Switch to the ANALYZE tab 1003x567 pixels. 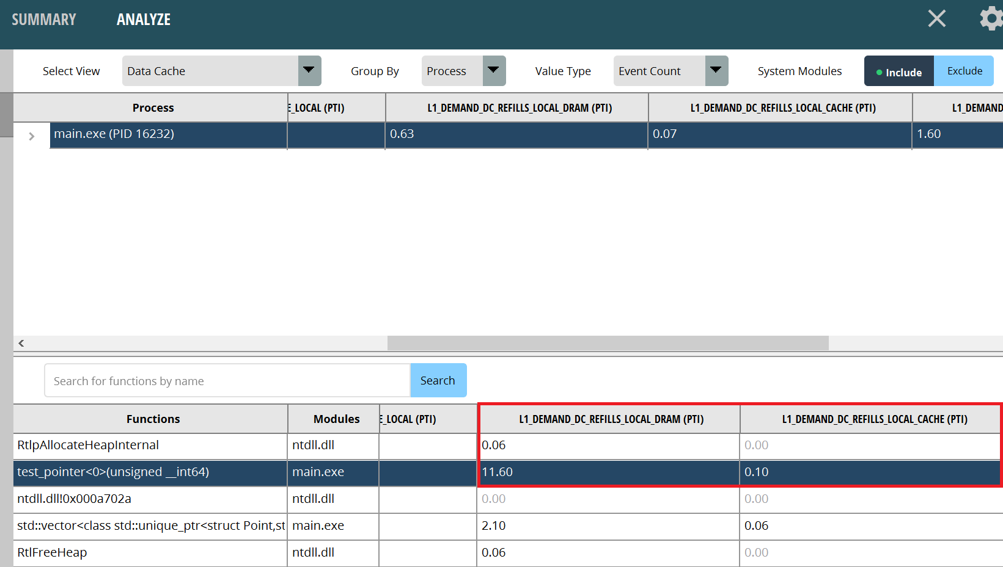coord(144,20)
